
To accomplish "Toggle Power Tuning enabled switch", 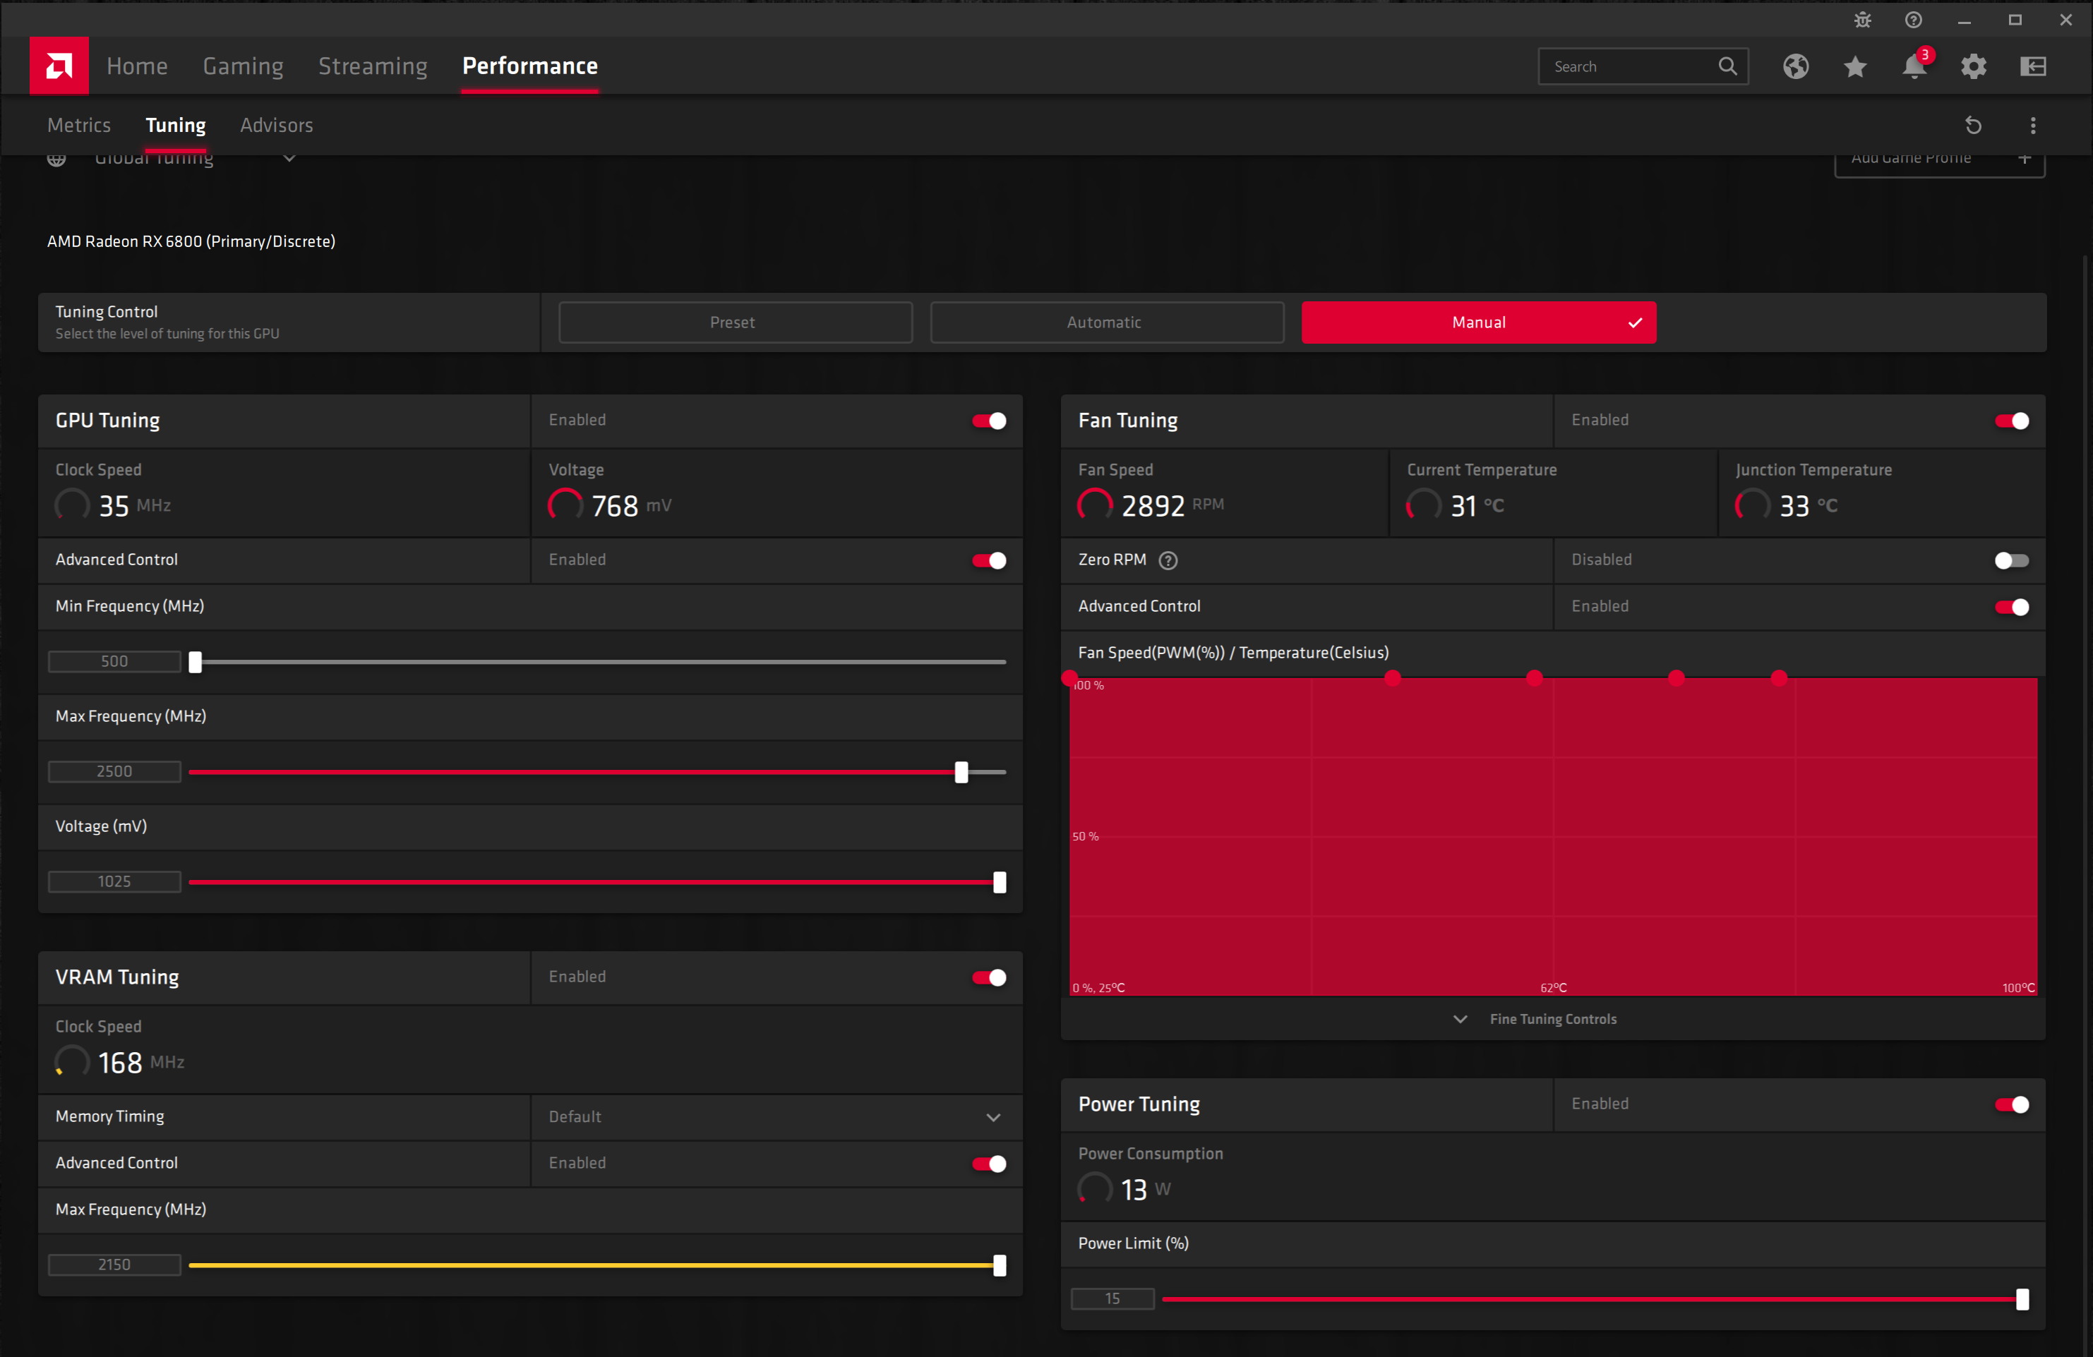I will click(x=2012, y=1105).
